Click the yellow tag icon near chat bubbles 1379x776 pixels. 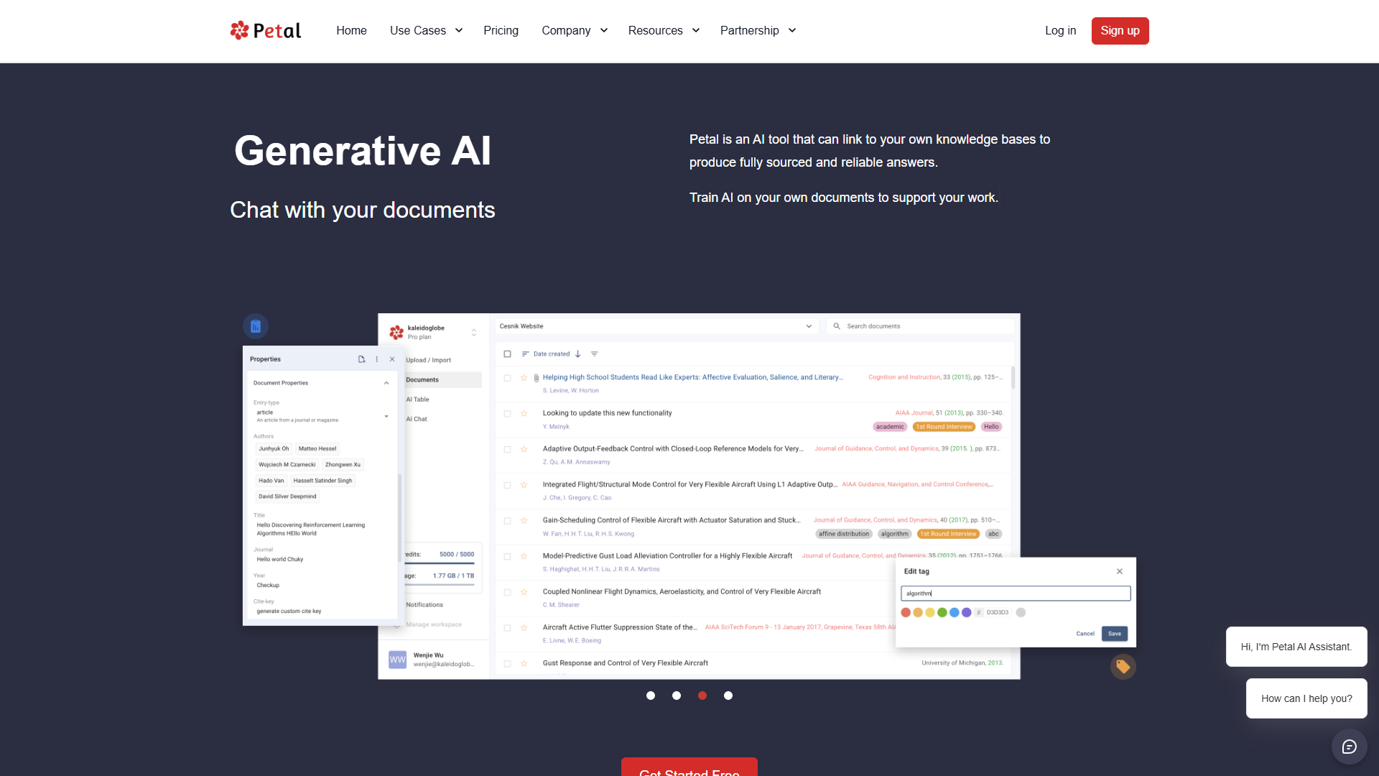(1124, 667)
